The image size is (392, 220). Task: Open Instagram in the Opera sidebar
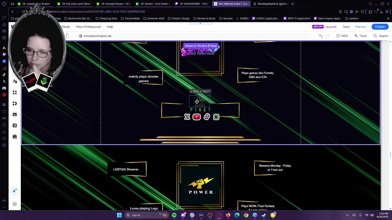coord(4,68)
